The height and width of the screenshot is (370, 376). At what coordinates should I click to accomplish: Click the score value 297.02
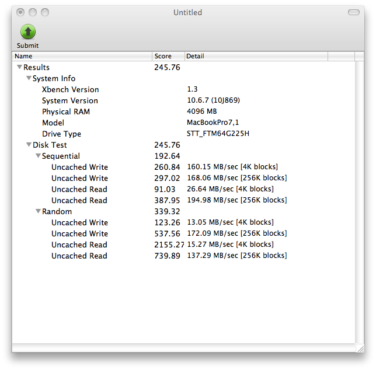click(x=167, y=178)
